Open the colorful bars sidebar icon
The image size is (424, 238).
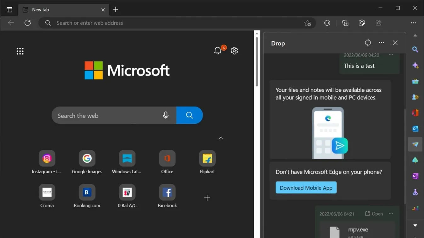(x=415, y=208)
